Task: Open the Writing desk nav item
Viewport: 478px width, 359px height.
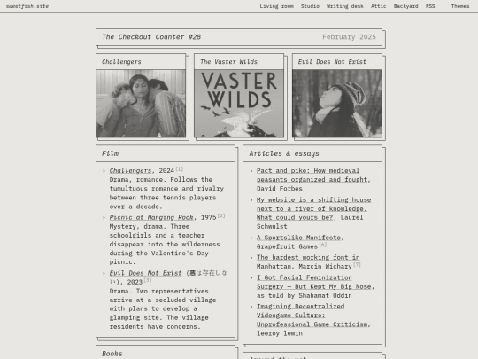Action: coord(345,6)
